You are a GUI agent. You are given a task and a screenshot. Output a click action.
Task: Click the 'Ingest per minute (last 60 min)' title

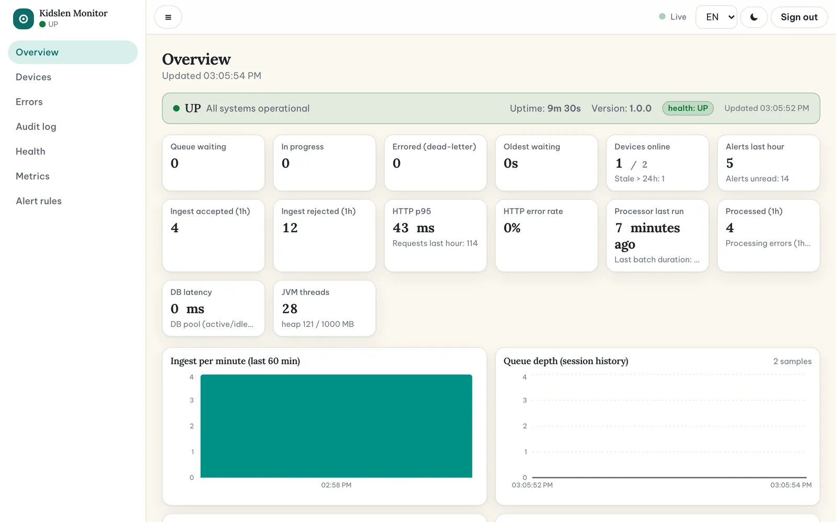(235, 361)
